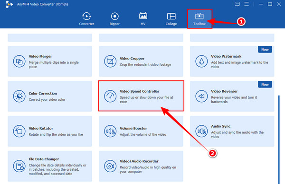Click the Audio Sync icon
Screen dimensions: 285x184
[x=201, y=131]
